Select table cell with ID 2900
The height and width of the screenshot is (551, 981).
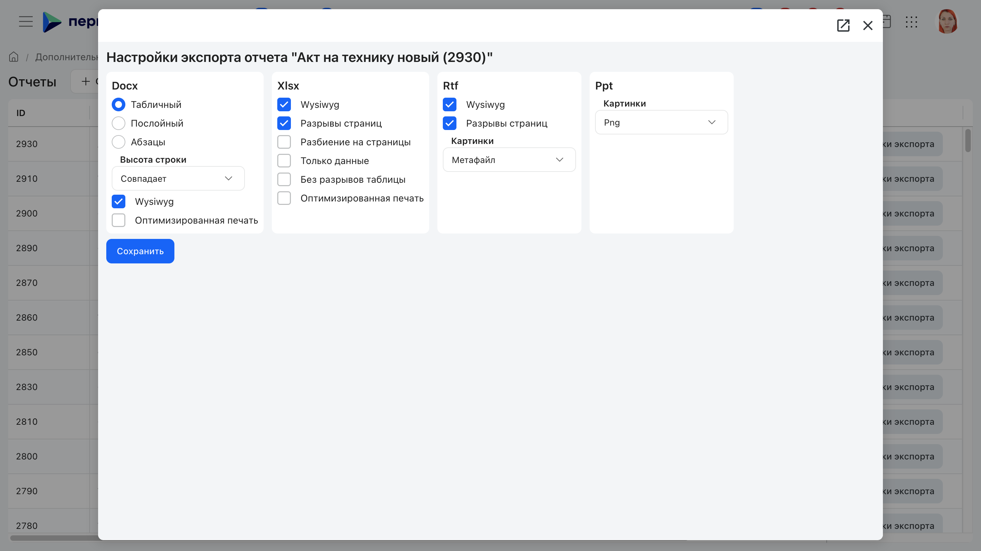click(x=49, y=213)
